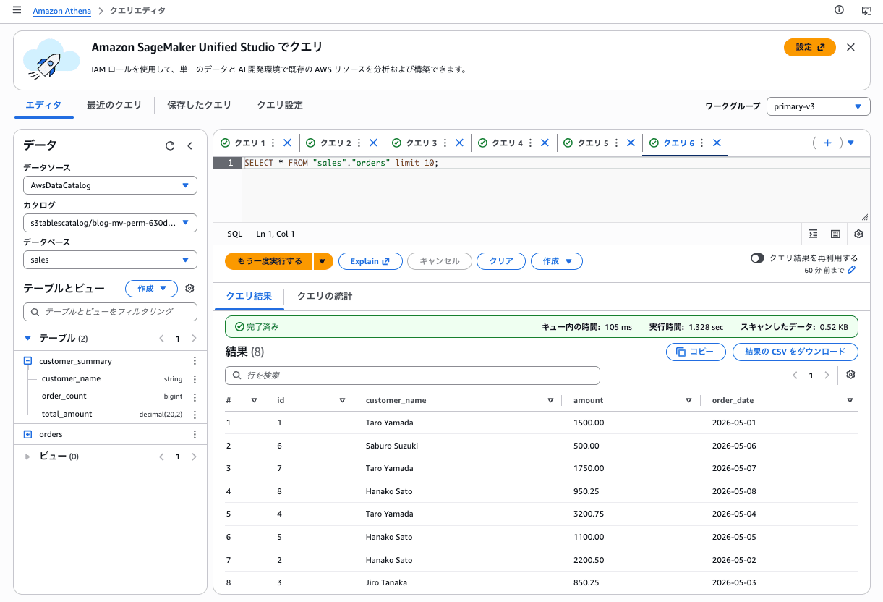Click the Saburo Suzuki cell
The width and height of the screenshot is (883, 602).
[x=392, y=446]
